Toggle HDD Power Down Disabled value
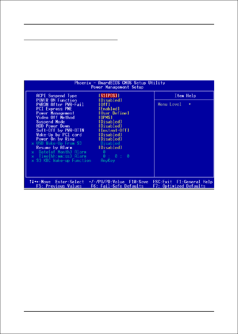Image resolution: width=238 pixels, height=334 pixels. (x=110, y=126)
